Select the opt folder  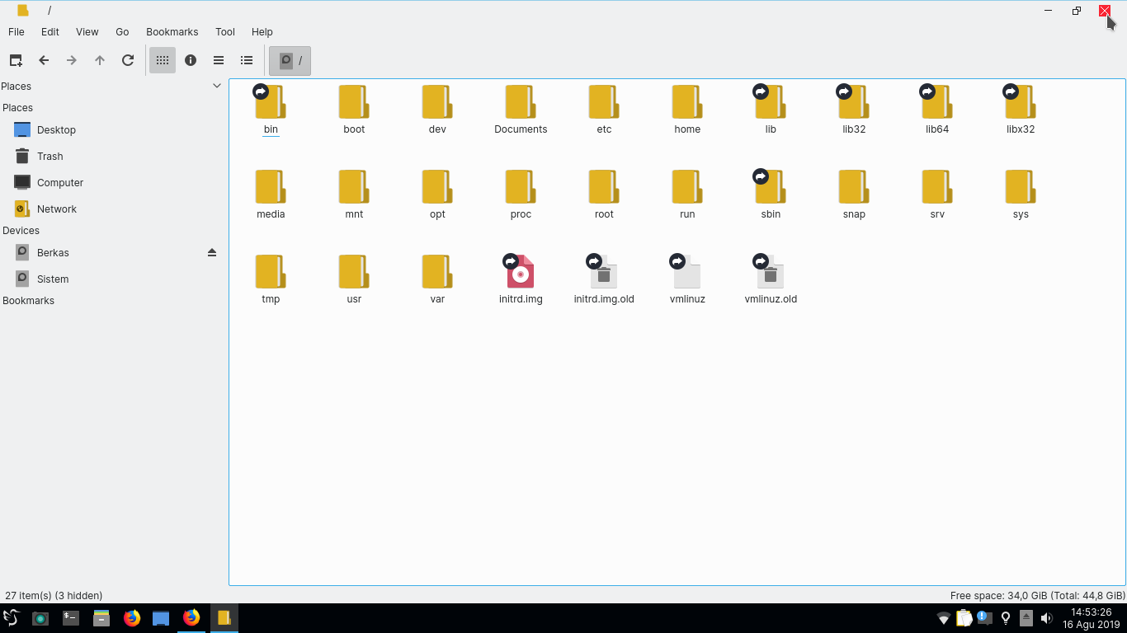click(x=437, y=195)
